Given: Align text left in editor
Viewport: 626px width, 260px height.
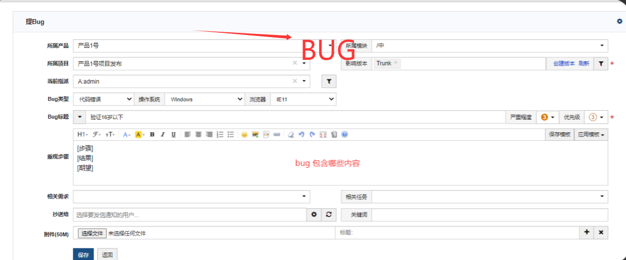Looking at the screenshot, I should (x=187, y=135).
